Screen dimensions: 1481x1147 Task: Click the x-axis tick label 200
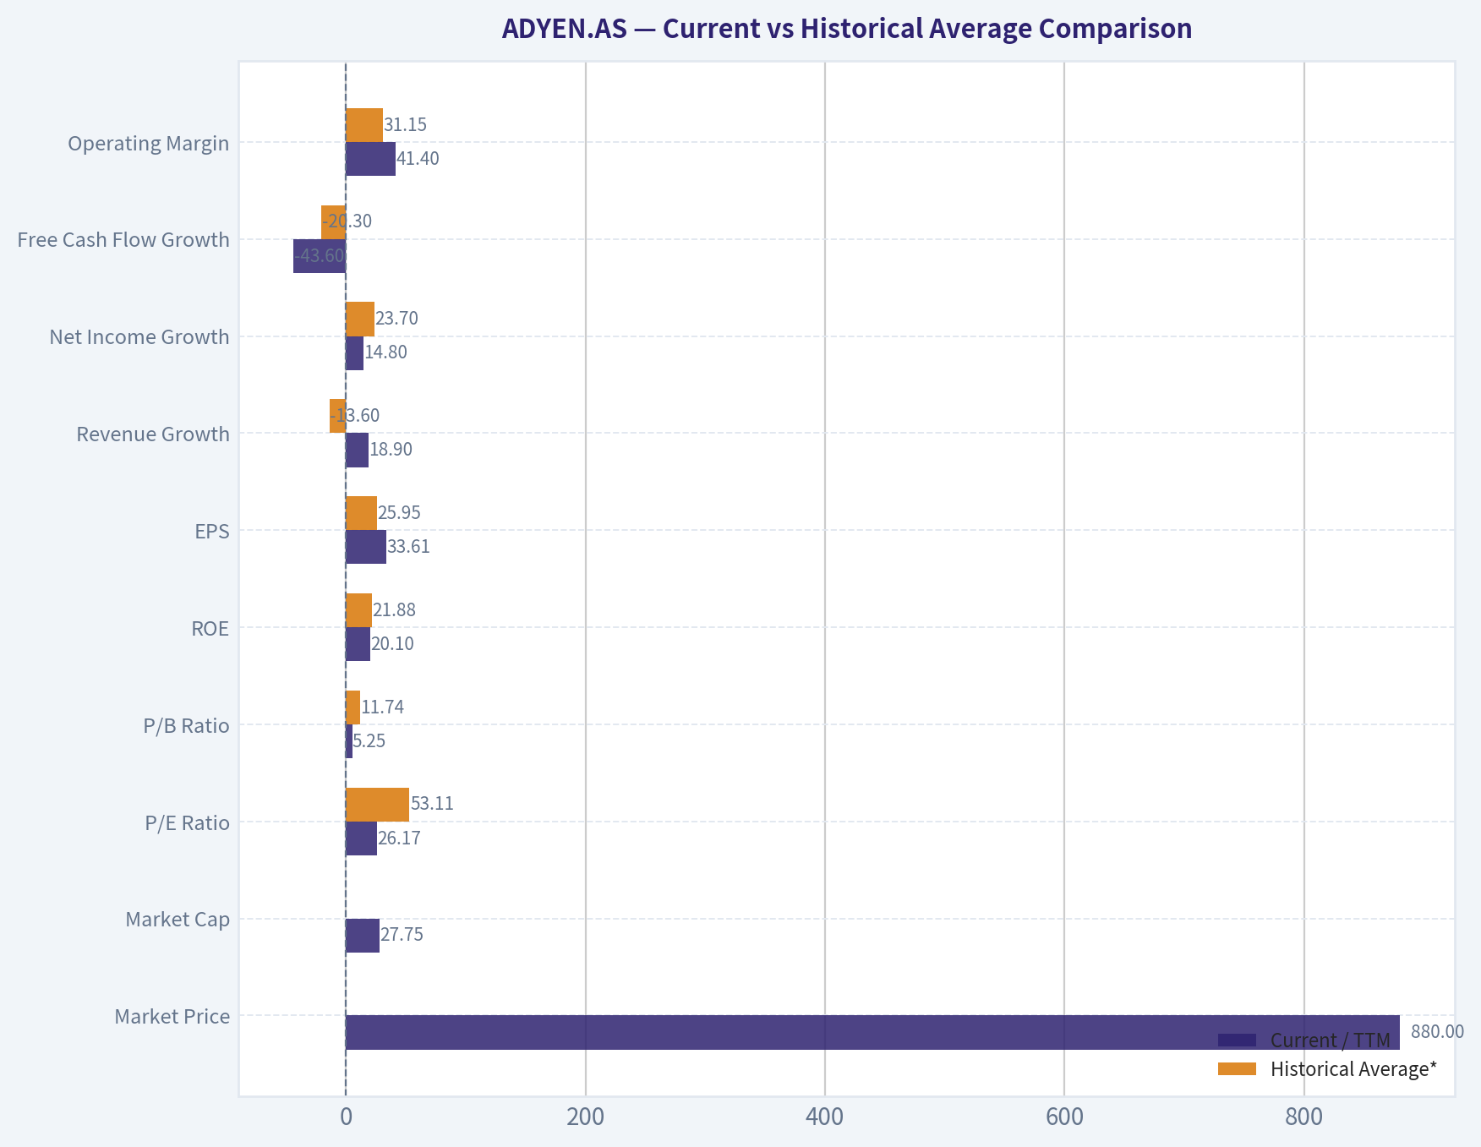pos(585,1117)
